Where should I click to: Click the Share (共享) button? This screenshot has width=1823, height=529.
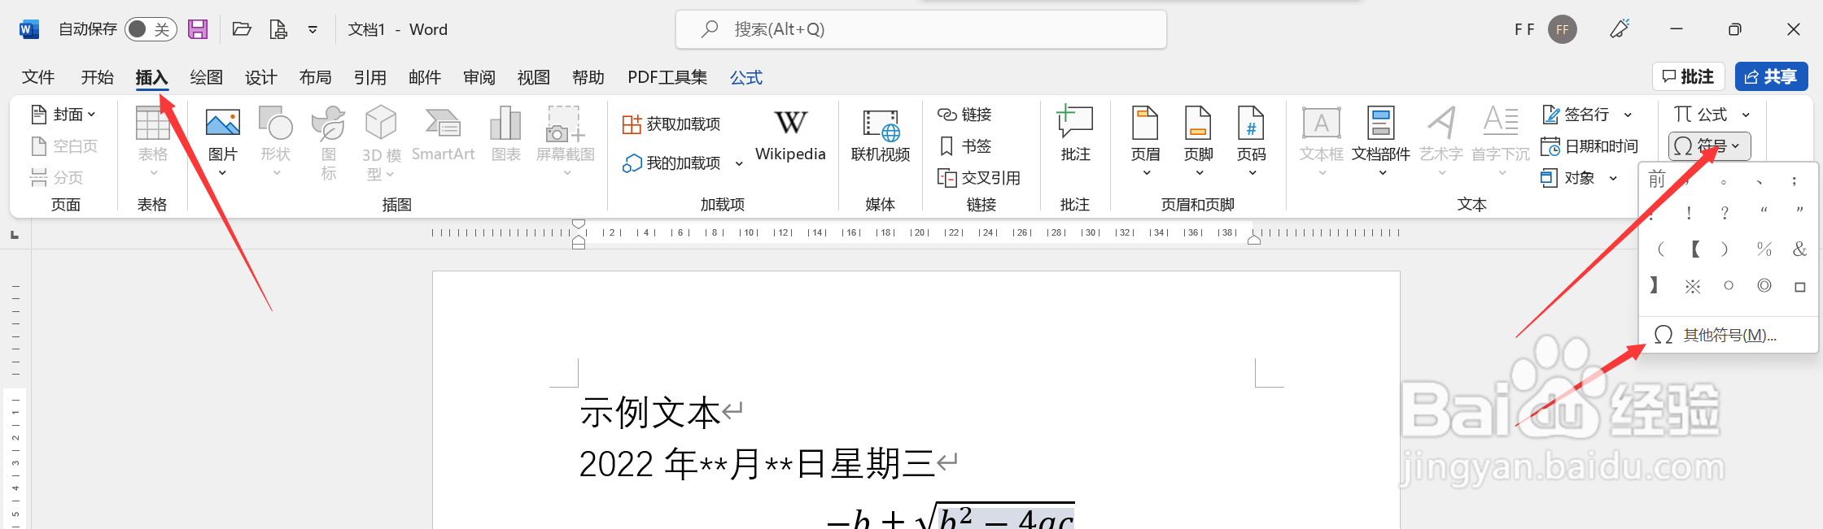[1771, 76]
